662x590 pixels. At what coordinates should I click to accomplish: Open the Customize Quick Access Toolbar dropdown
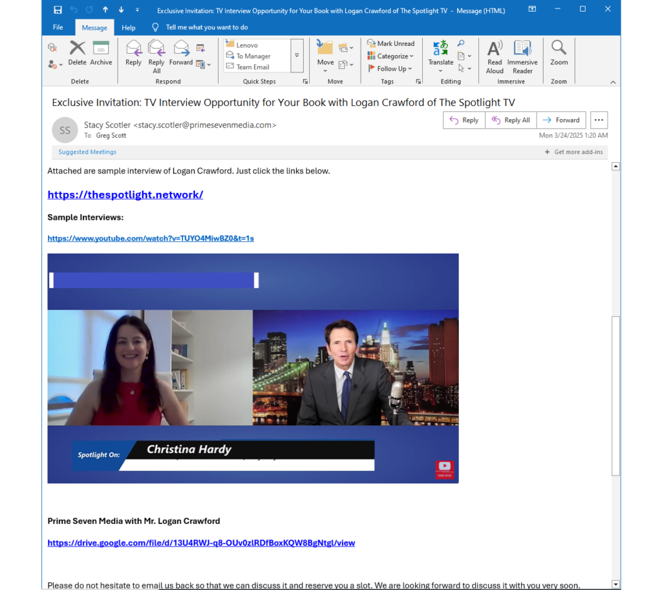(x=137, y=10)
